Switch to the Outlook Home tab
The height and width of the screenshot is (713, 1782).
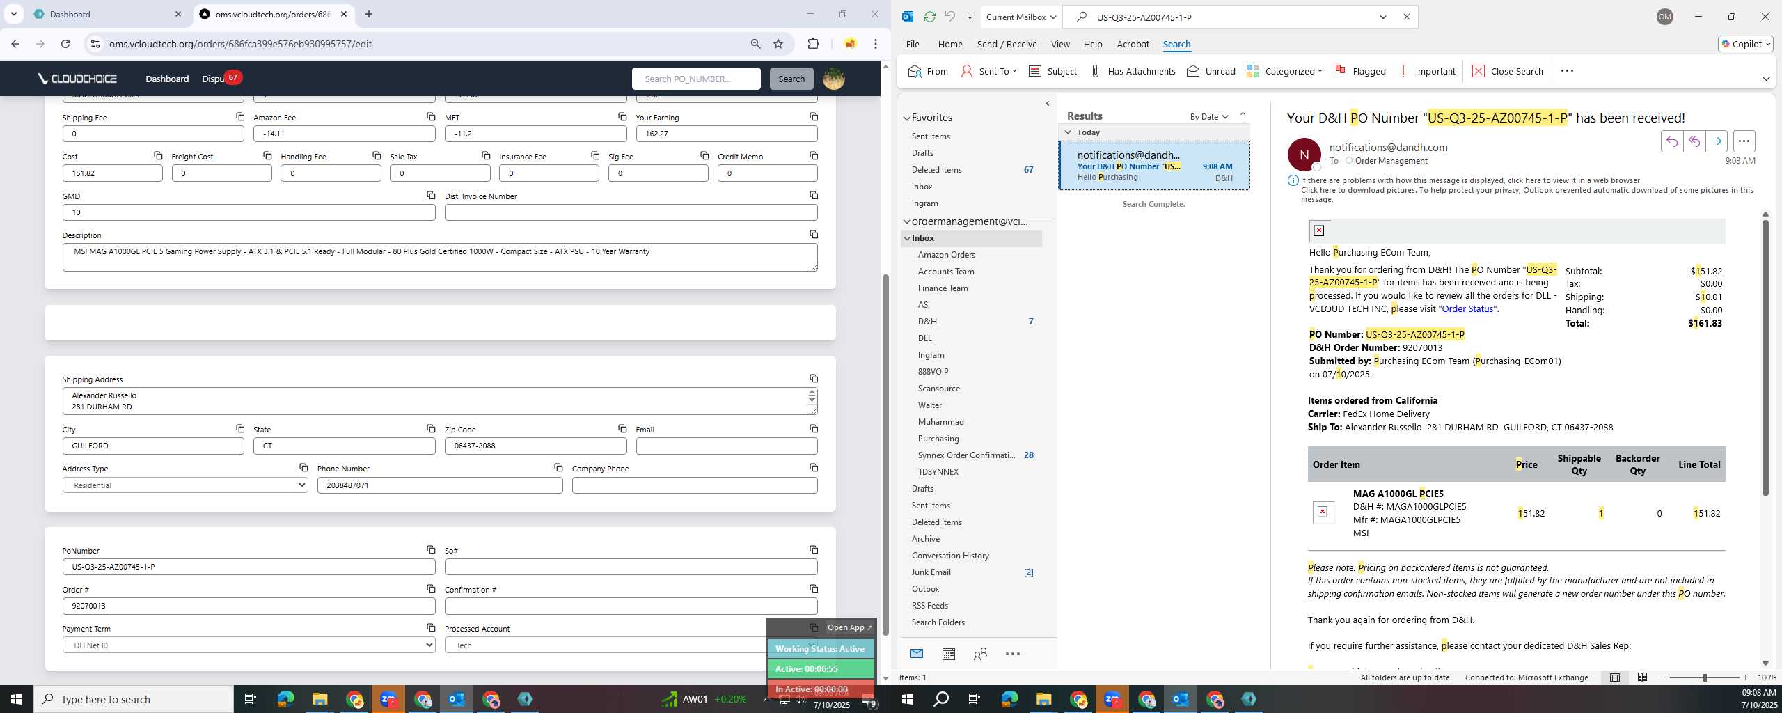[949, 44]
